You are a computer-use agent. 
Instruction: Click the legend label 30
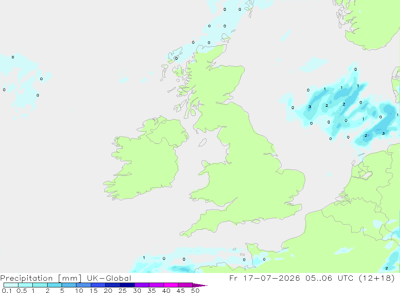click(x=137, y=291)
